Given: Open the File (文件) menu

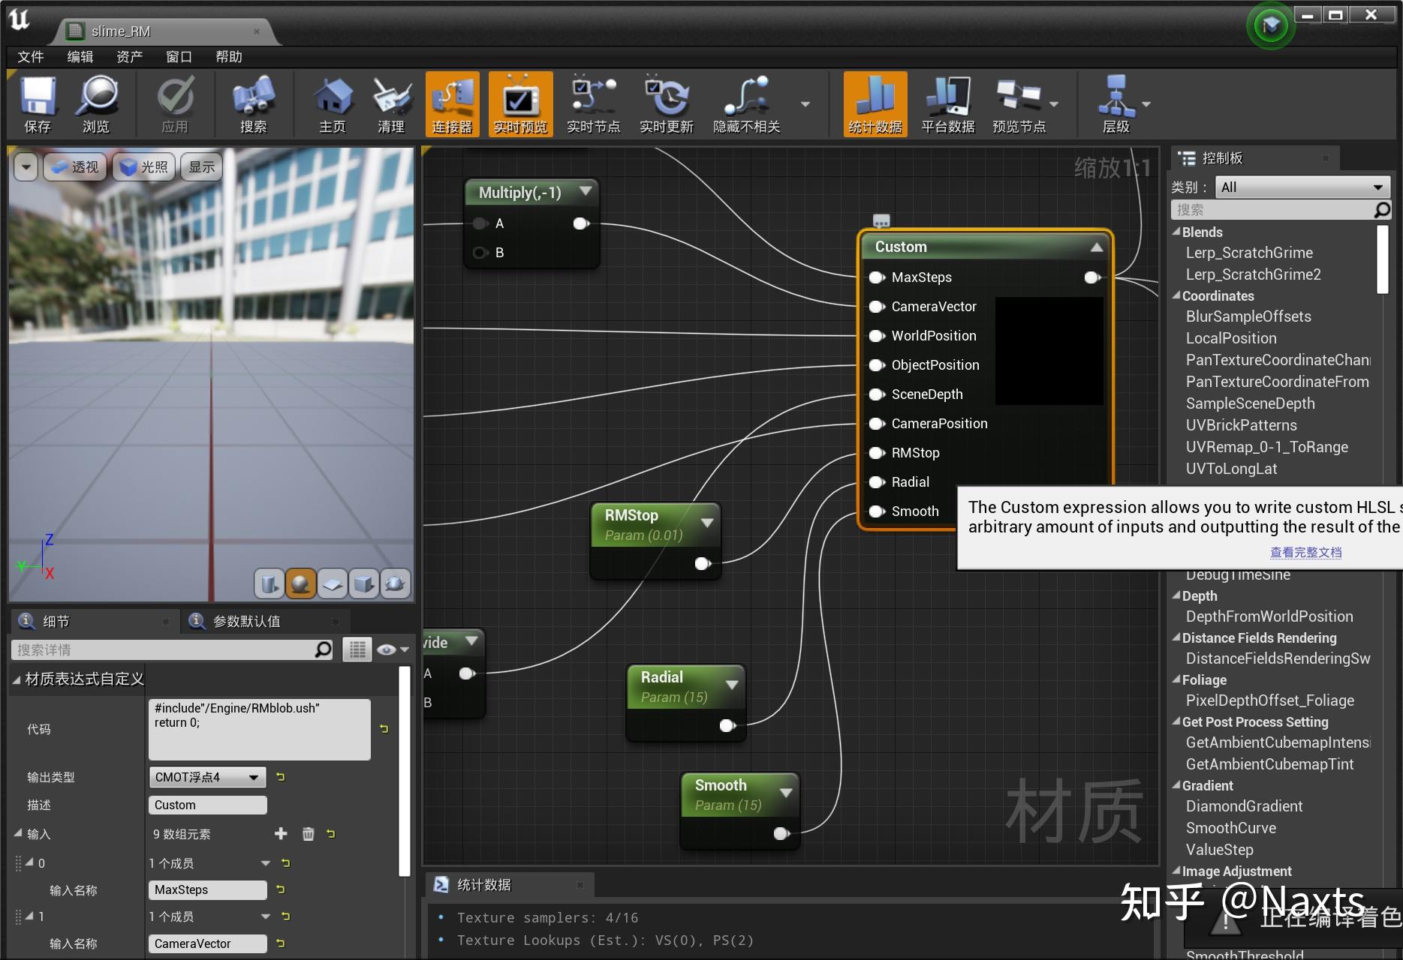Looking at the screenshot, I should pos(31,57).
